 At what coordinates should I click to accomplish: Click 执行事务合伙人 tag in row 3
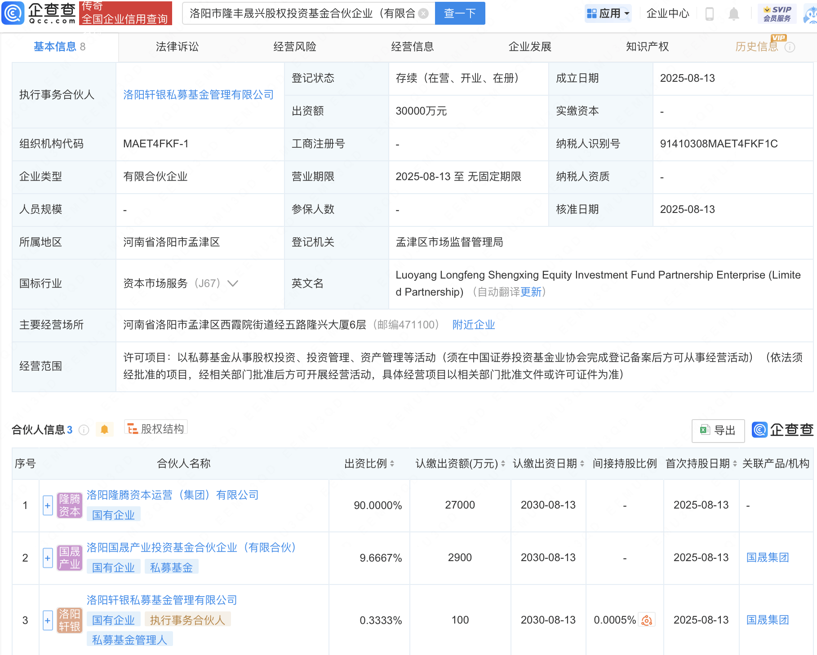point(187,620)
